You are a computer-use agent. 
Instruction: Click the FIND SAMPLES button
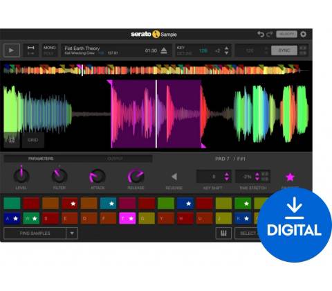click(x=35, y=233)
